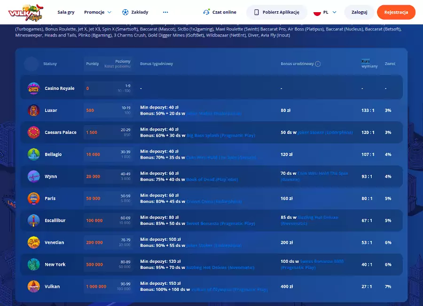Click the Bellagio status icon

(x=33, y=154)
